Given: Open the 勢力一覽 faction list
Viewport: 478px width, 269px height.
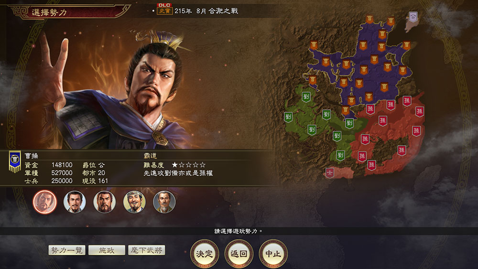Looking at the screenshot, I should pos(67,250).
